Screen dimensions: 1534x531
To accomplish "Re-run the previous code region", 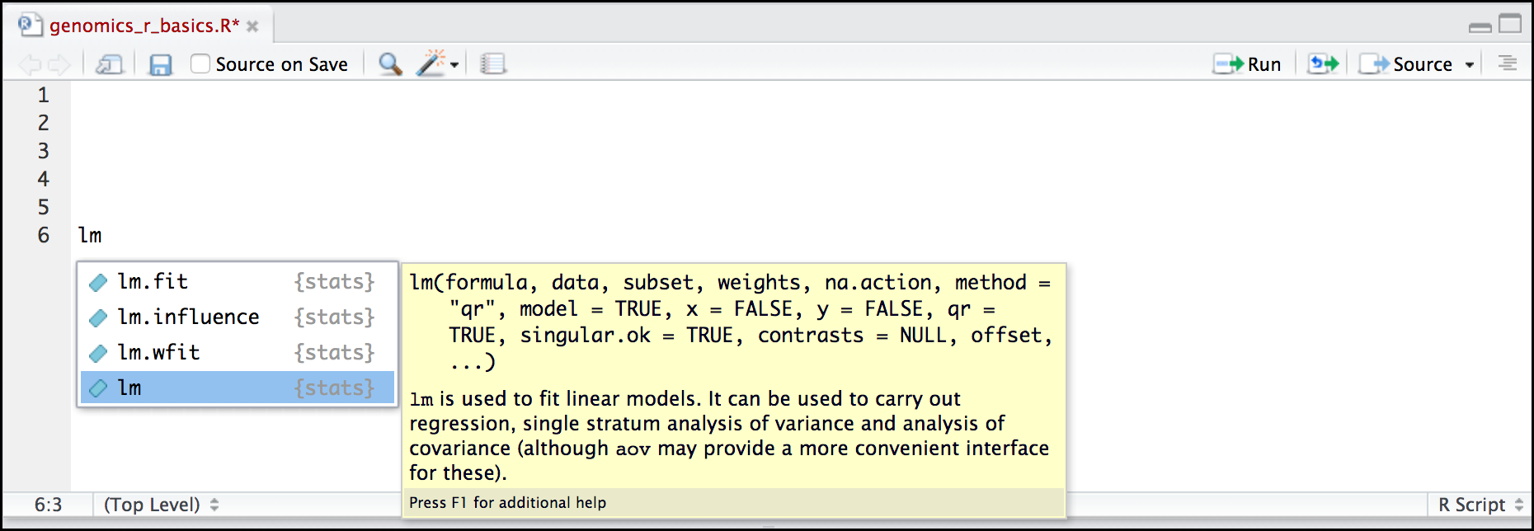I will 1323,63.
